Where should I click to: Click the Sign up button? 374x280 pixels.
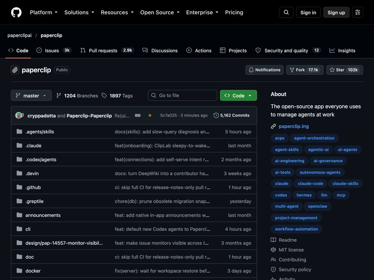(336, 12)
